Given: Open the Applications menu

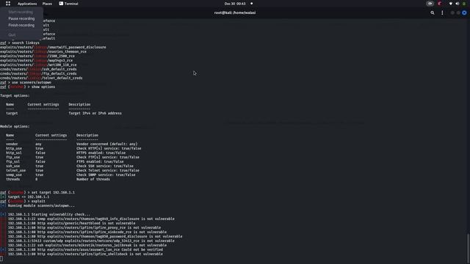Looking at the screenshot, I should point(27,4).
